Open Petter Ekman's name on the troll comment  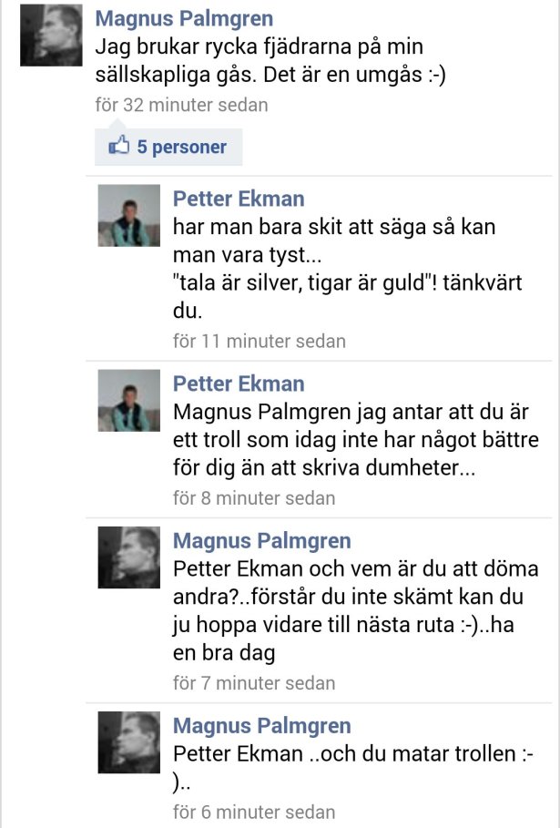(x=239, y=383)
